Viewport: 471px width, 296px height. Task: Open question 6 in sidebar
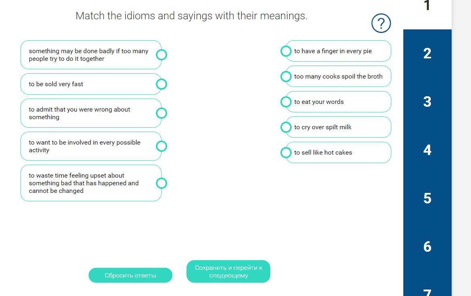pyautogui.click(x=427, y=246)
